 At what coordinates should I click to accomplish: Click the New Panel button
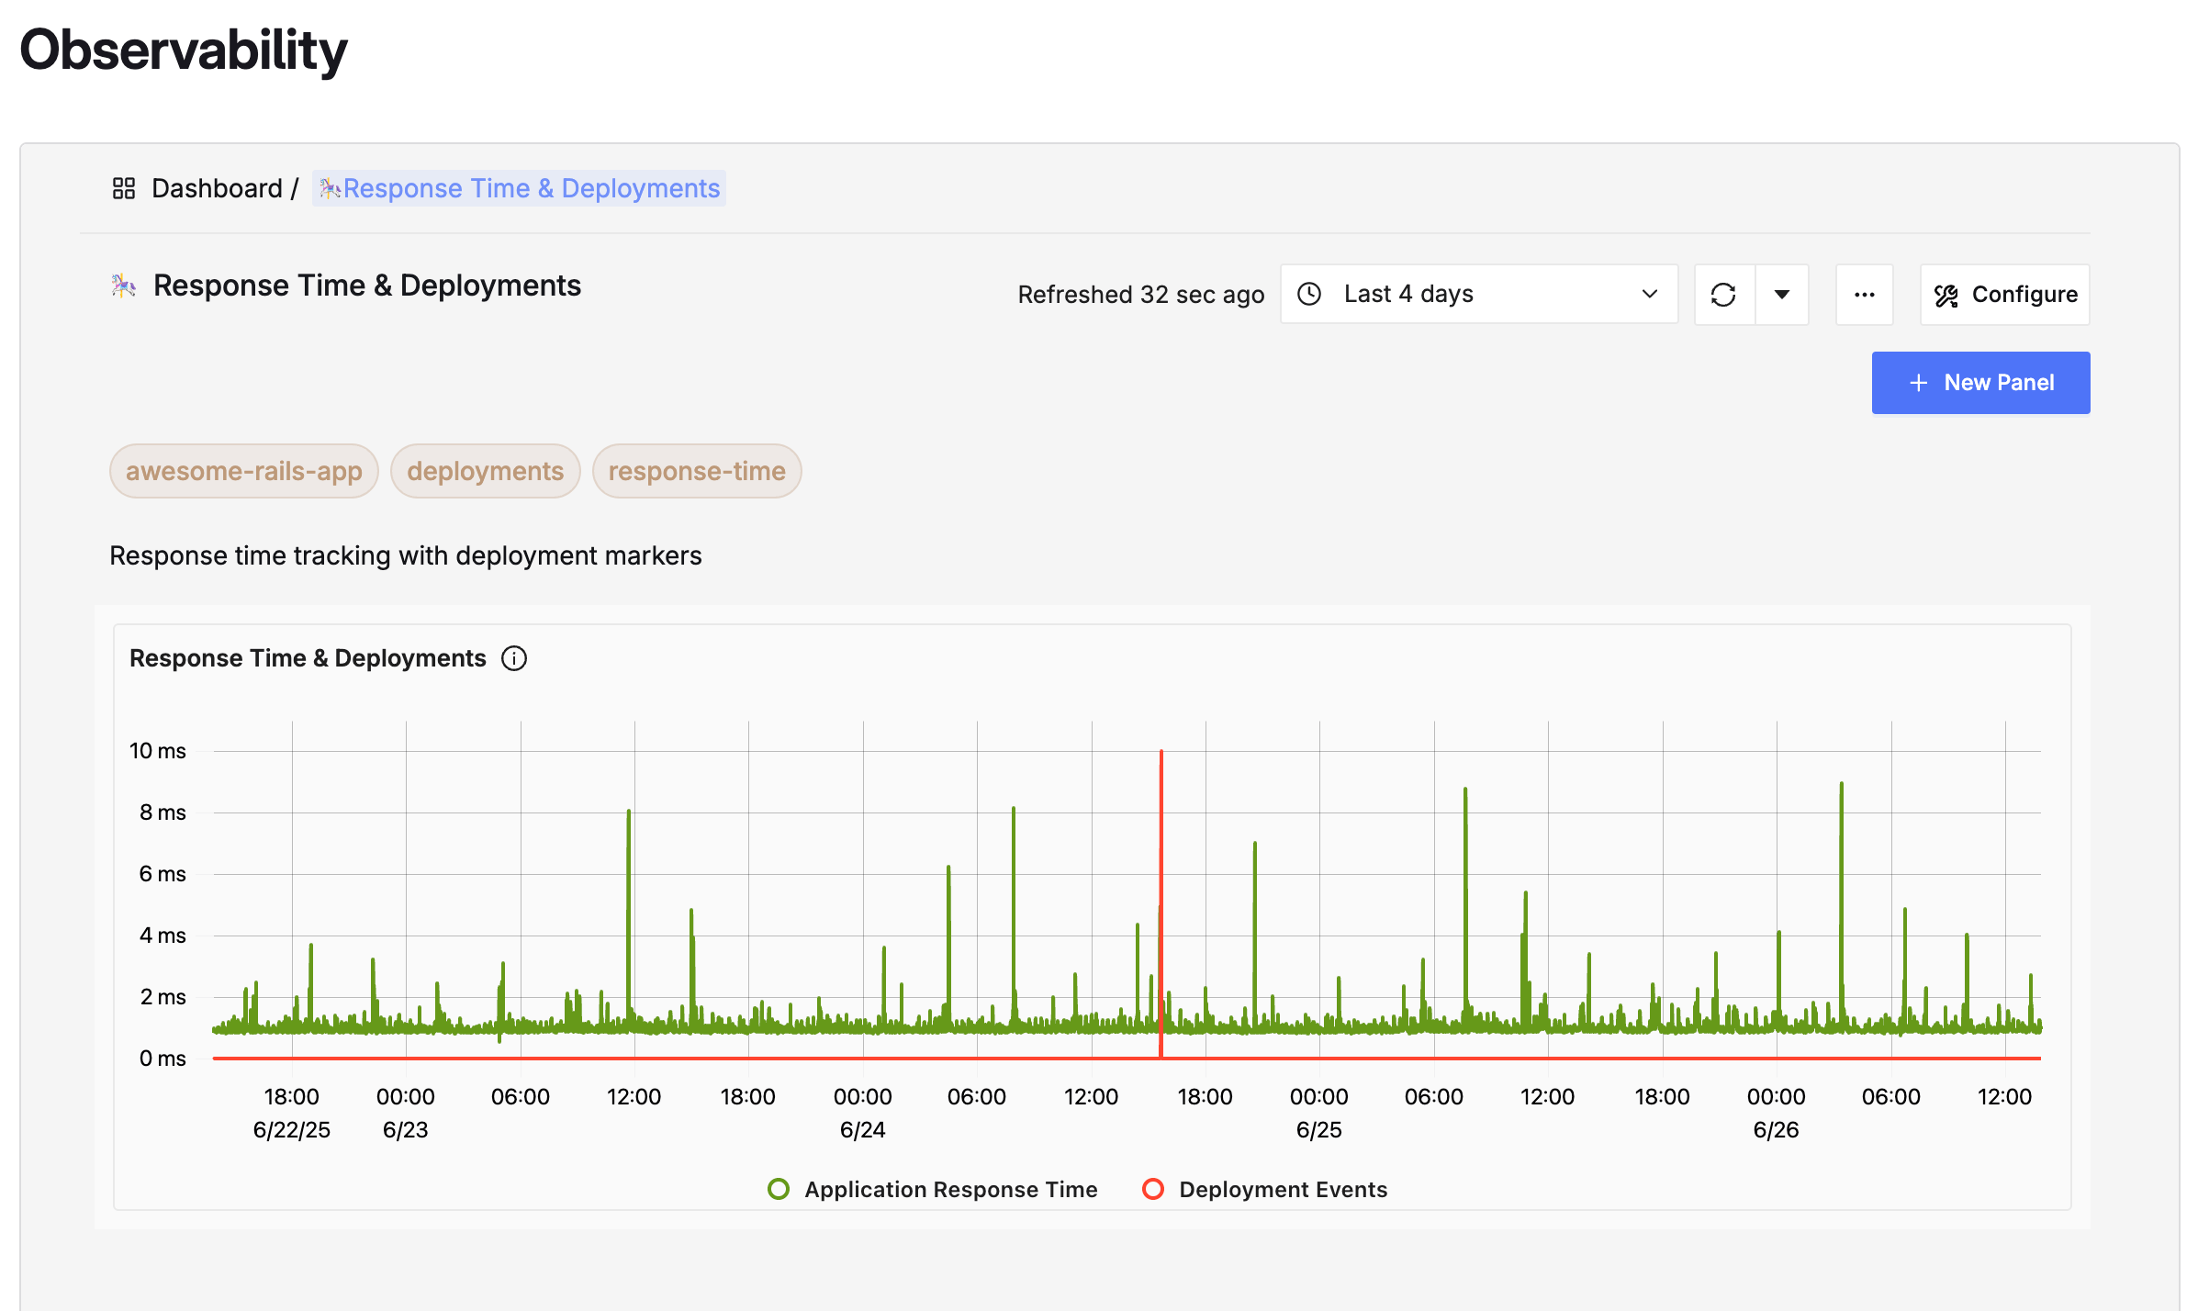tap(1980, 382)
